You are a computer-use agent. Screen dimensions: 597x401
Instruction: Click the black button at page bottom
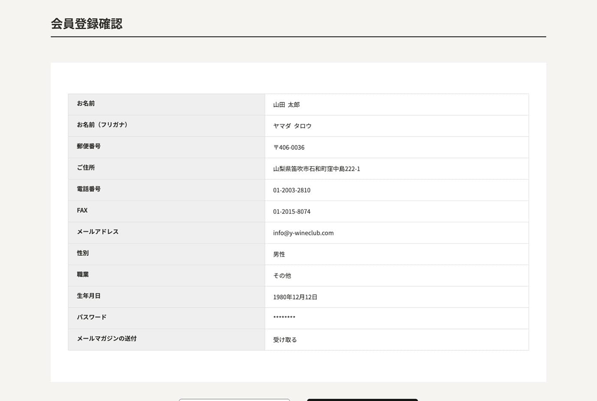click(x=362, y=400)
